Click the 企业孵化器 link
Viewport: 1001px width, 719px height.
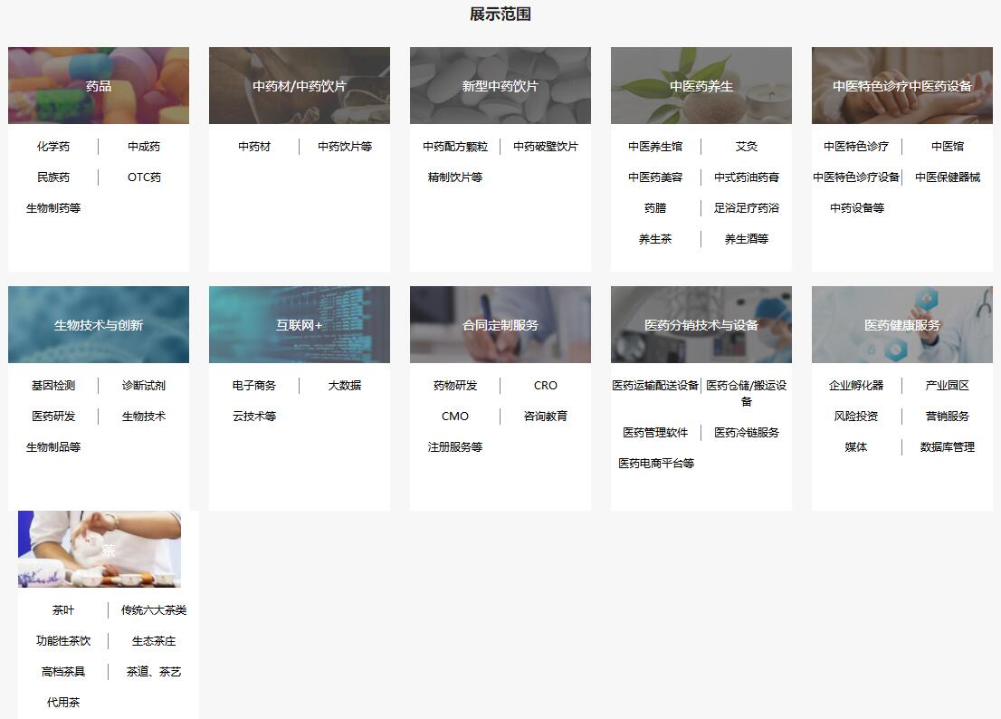pos(856,386)
